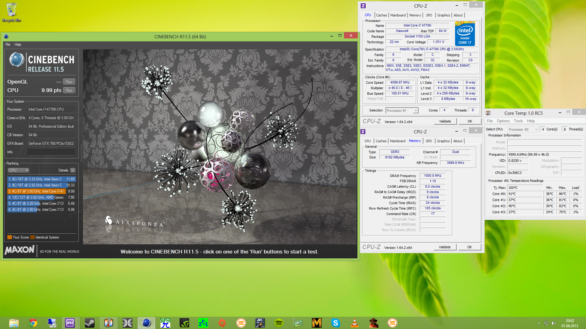Click OK in upper CPU-Z window

[470, 121]
